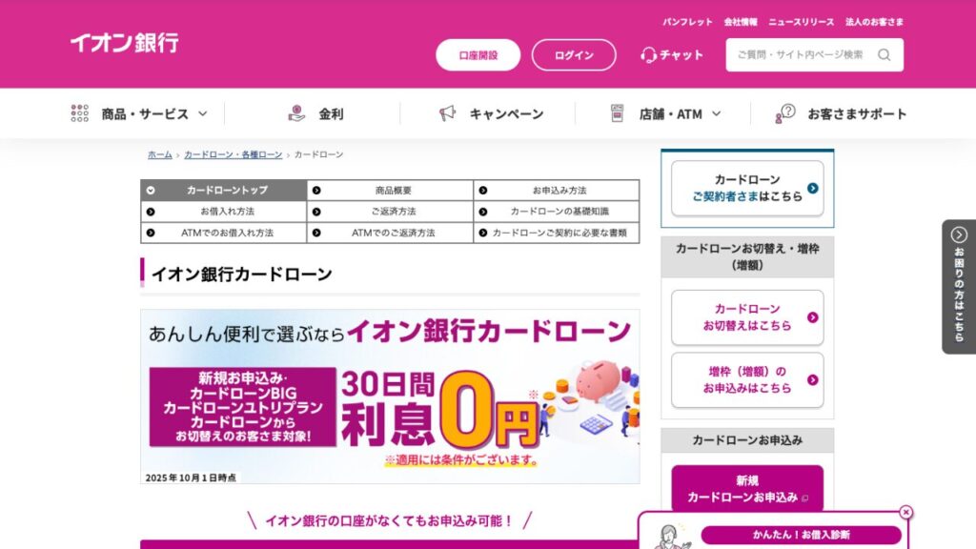
Task: Click the search magnifying glass icon
Action: 885,54
